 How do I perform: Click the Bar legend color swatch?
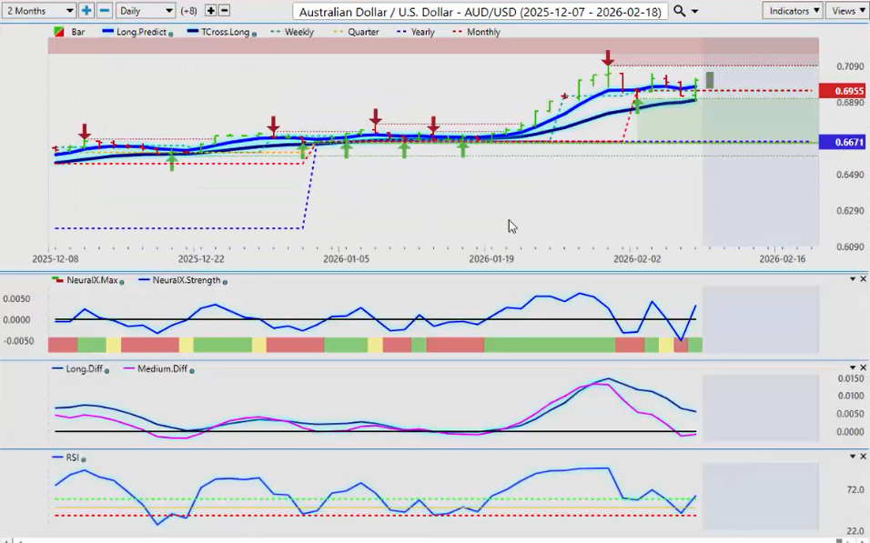tap(59, 32)
